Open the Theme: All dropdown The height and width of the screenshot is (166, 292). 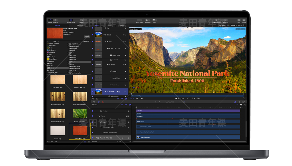pyautogui.click(x=87, y=41)
